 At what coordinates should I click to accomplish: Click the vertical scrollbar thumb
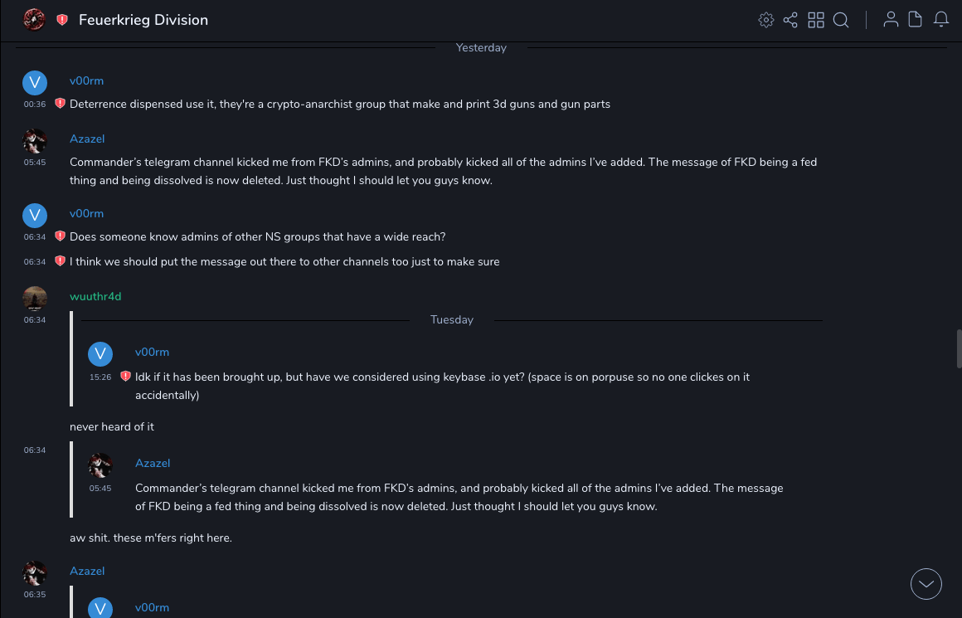coord(959,348)
